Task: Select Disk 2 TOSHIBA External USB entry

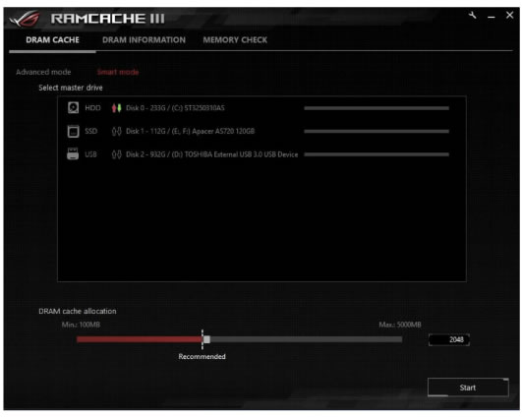Action: [211, 154]
